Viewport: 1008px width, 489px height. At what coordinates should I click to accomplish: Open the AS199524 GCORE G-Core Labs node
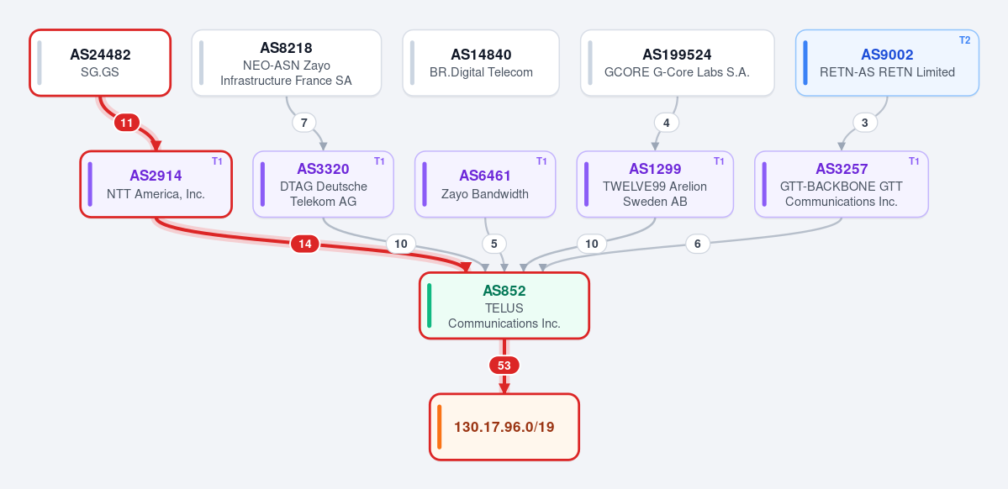pos(677,63)
